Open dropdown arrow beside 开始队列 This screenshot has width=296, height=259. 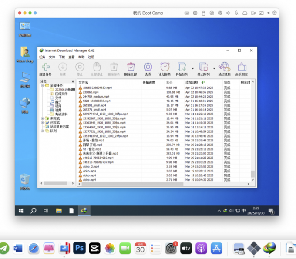coord(192,68)
